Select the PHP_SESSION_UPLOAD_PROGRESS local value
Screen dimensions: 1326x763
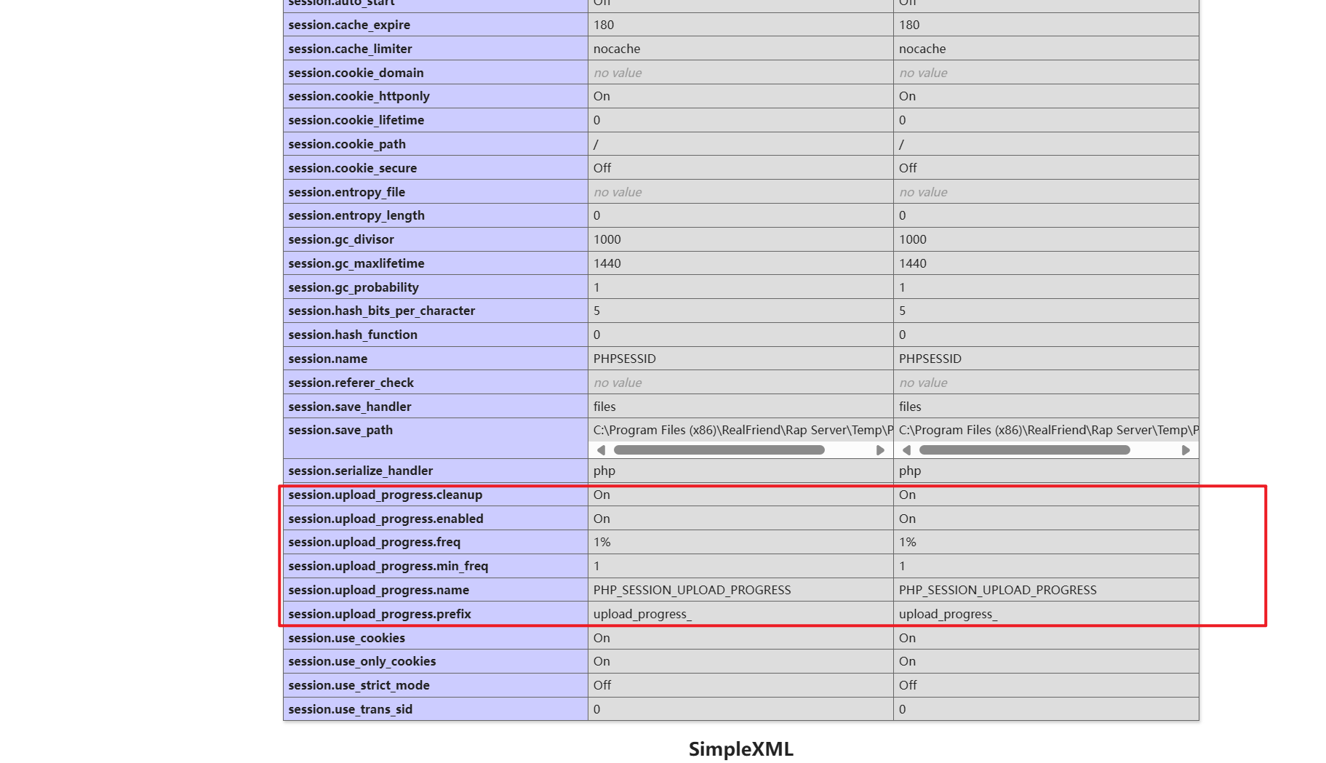692,590
